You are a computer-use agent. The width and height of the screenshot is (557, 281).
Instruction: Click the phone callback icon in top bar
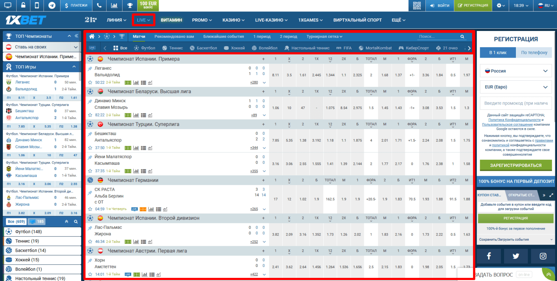tap(99, 6)
